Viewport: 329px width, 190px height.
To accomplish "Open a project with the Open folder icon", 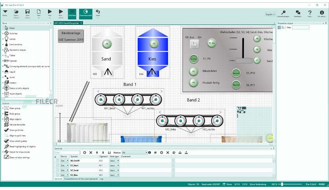I will 16,12.
